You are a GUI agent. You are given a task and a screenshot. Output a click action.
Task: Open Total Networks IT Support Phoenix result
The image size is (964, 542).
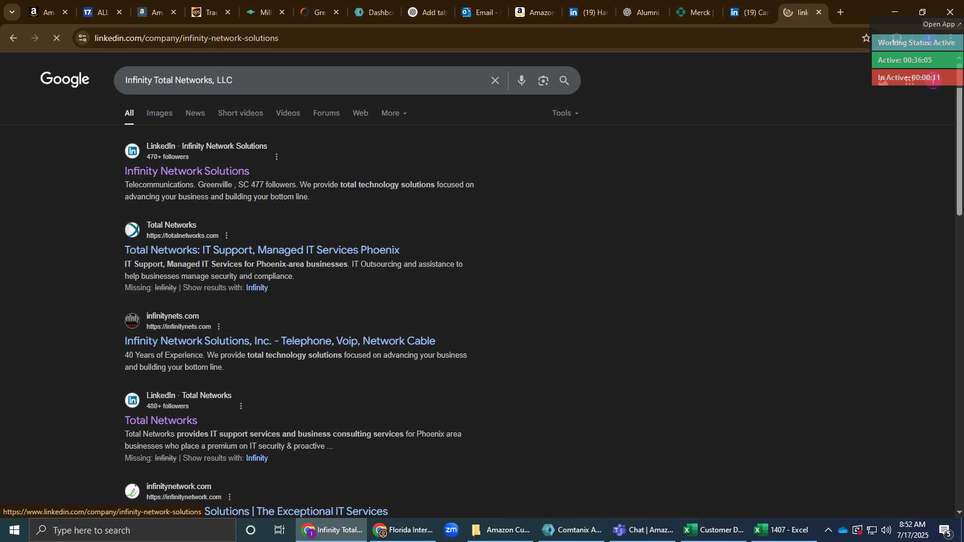pos(262,250)
